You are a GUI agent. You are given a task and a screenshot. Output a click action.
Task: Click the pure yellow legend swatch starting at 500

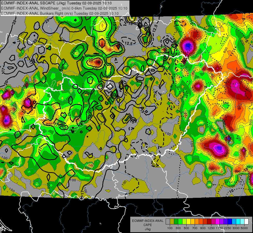point(188,222)
